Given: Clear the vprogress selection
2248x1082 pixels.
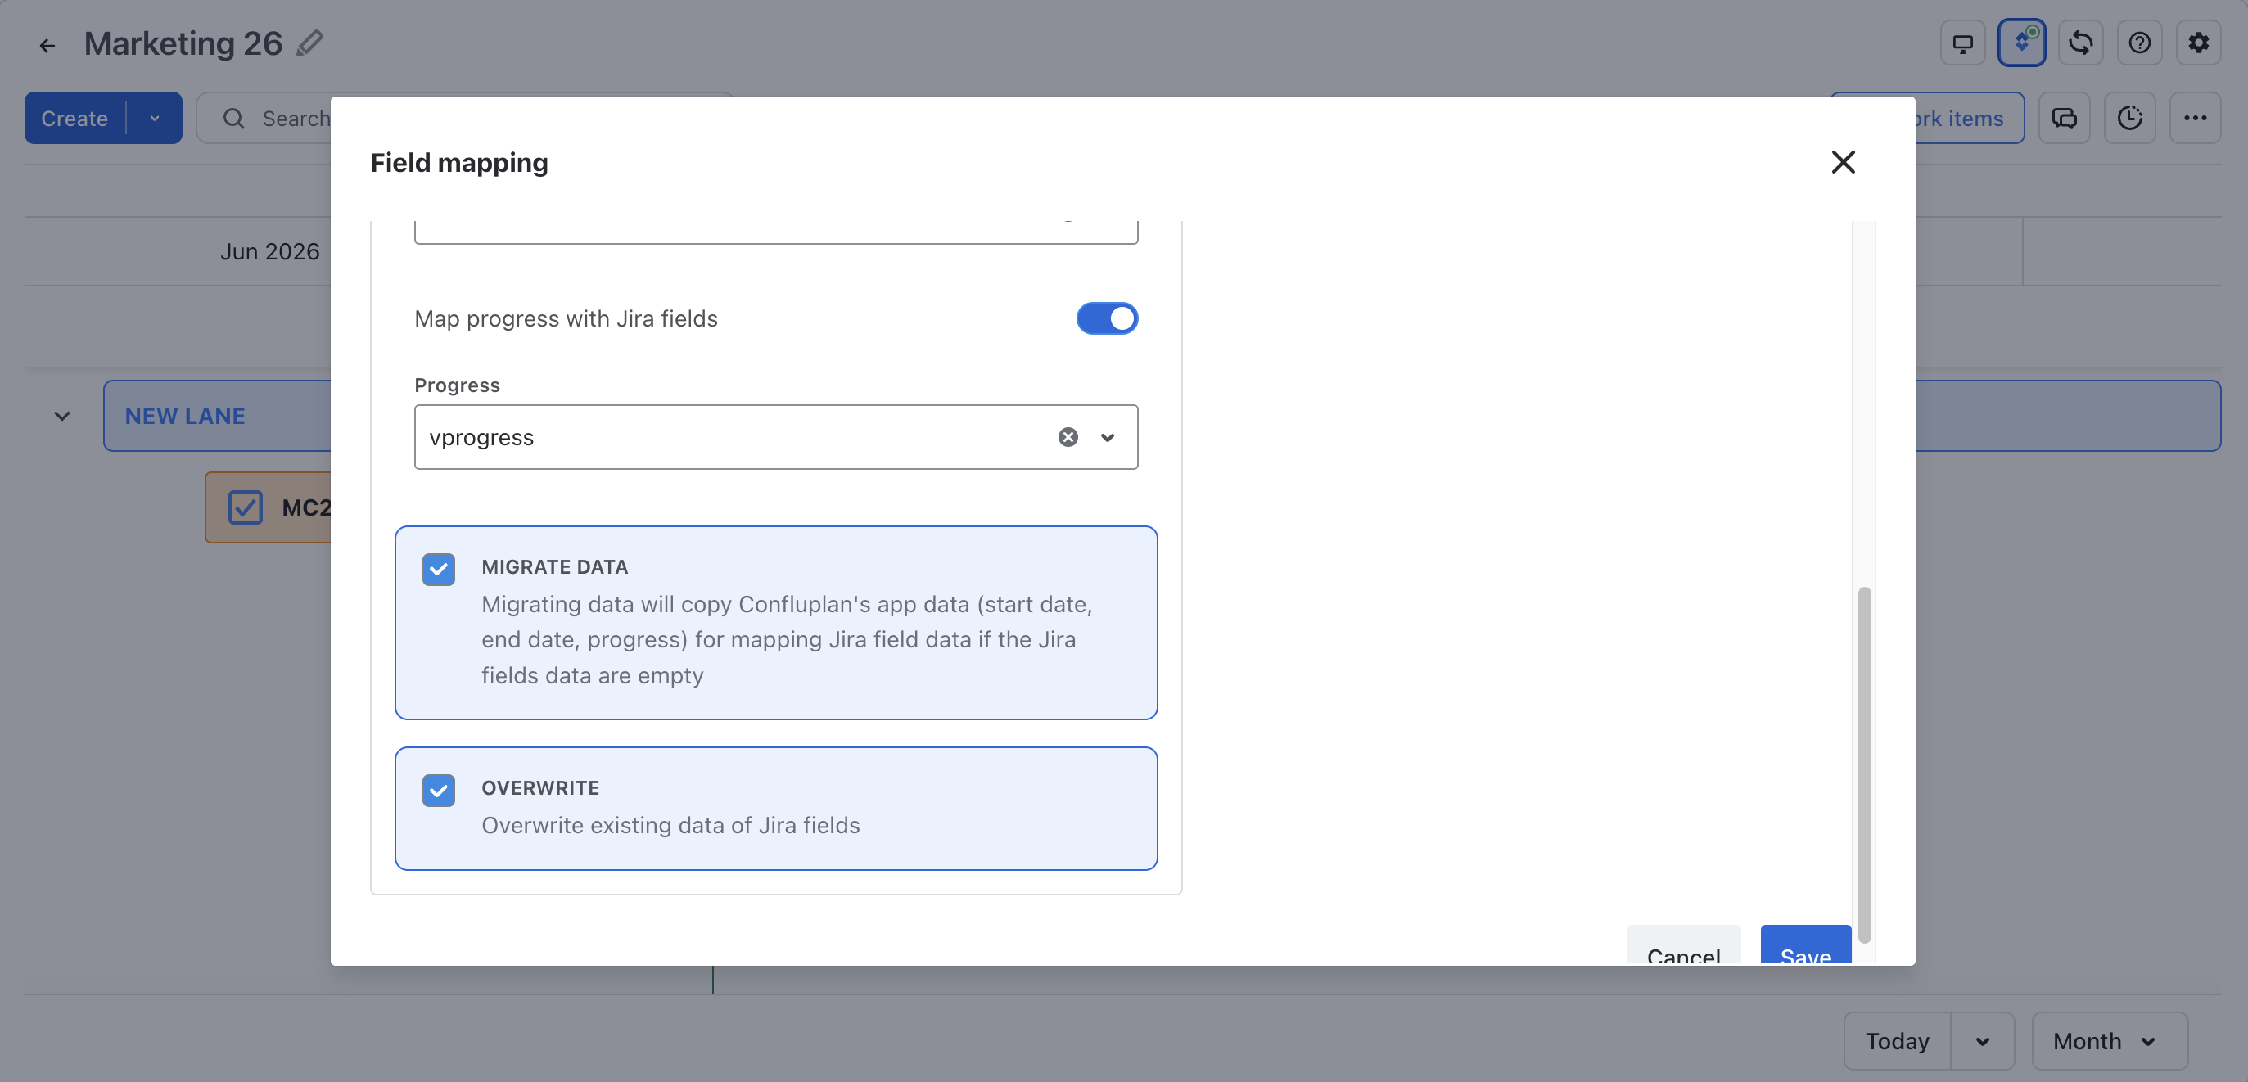Looking at the screenshot, I should pyautogui.click(x=1068, y=437).
